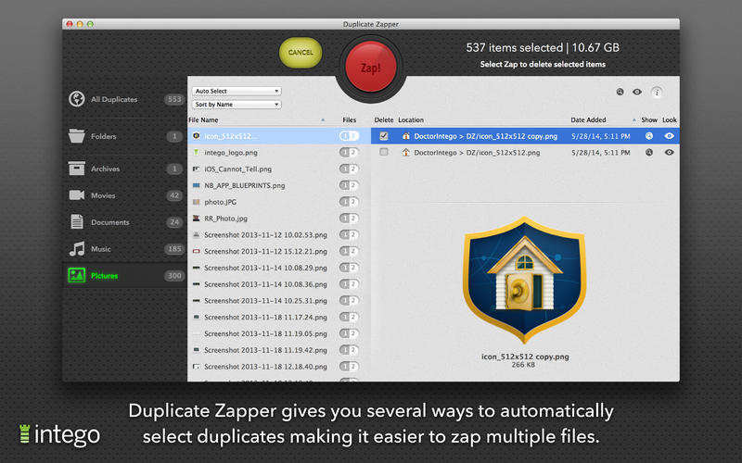742x463 pixels.
Task: Click the file icon of photo.JPG
Action: tap(196, 202)
